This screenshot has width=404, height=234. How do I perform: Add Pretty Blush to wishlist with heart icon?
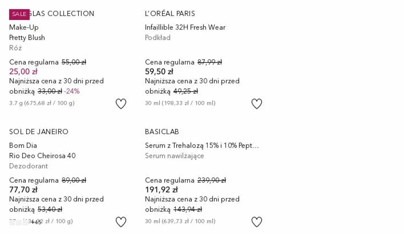tap(121, 104)
